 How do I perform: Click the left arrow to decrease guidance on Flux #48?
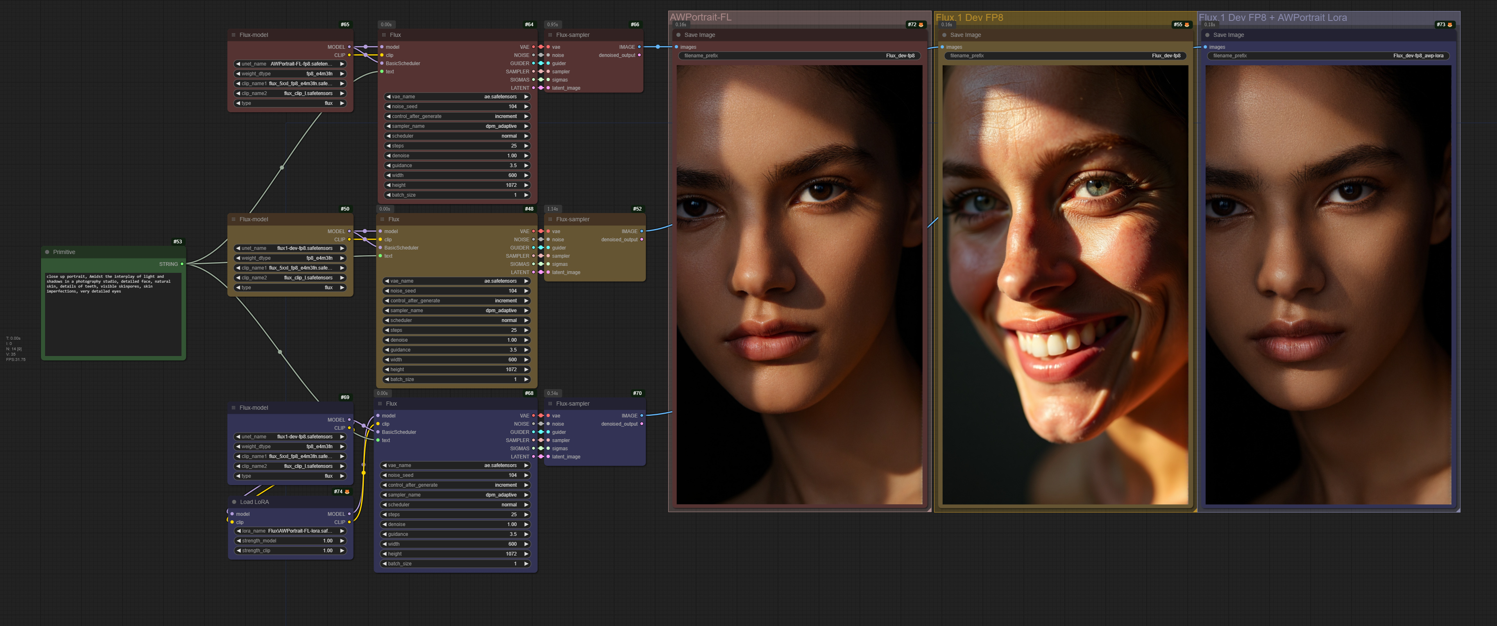pos(387,350)
